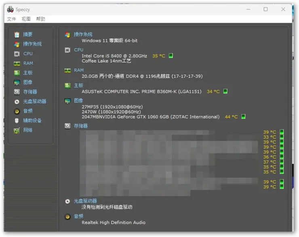299x237 pixels.
Task: Click the Windows 11 專業版 64-bit text
Action: (109, 41)
